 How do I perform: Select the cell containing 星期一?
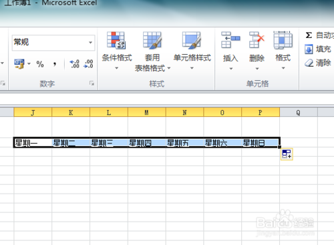click(33, 143)
